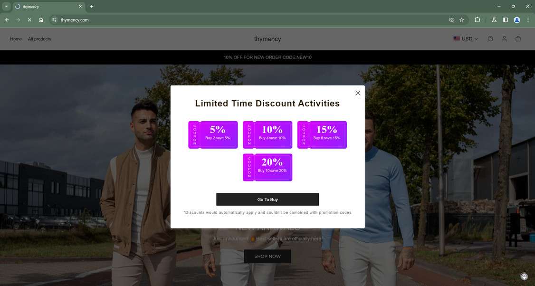Image resolution: width=535 pixels, height=286 pixels.
Task: View the shopping bag icon
Action: click(x=518, y=38)
